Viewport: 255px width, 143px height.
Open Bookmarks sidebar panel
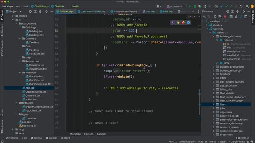(x=2, y=127)
